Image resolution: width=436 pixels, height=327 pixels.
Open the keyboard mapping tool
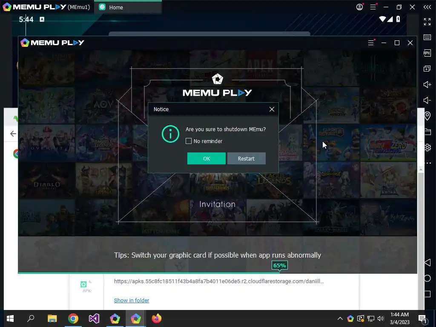pyautogui.click(x=427, y=37)
